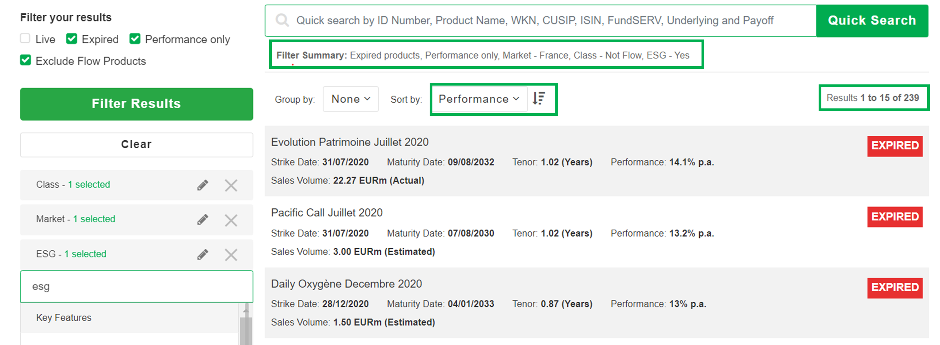
Task: Select Key Features in the filter list
Action: 130,318
